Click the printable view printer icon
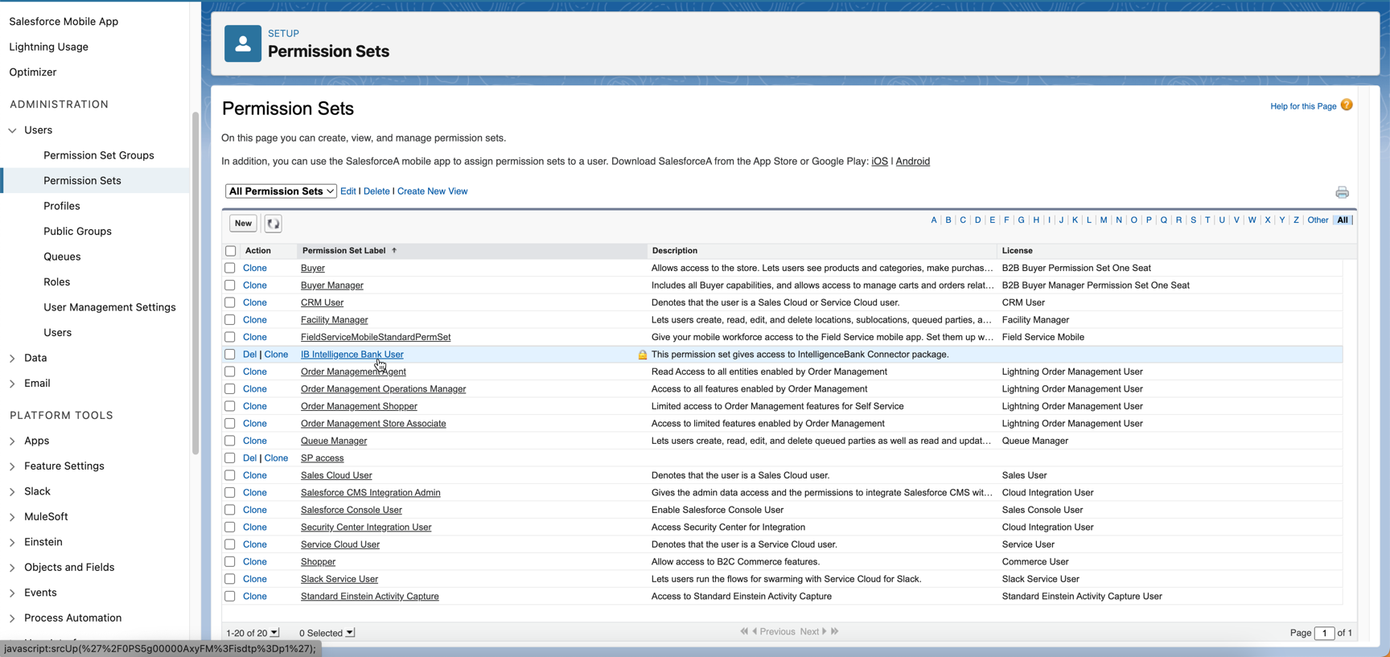 coord(1342,192)
